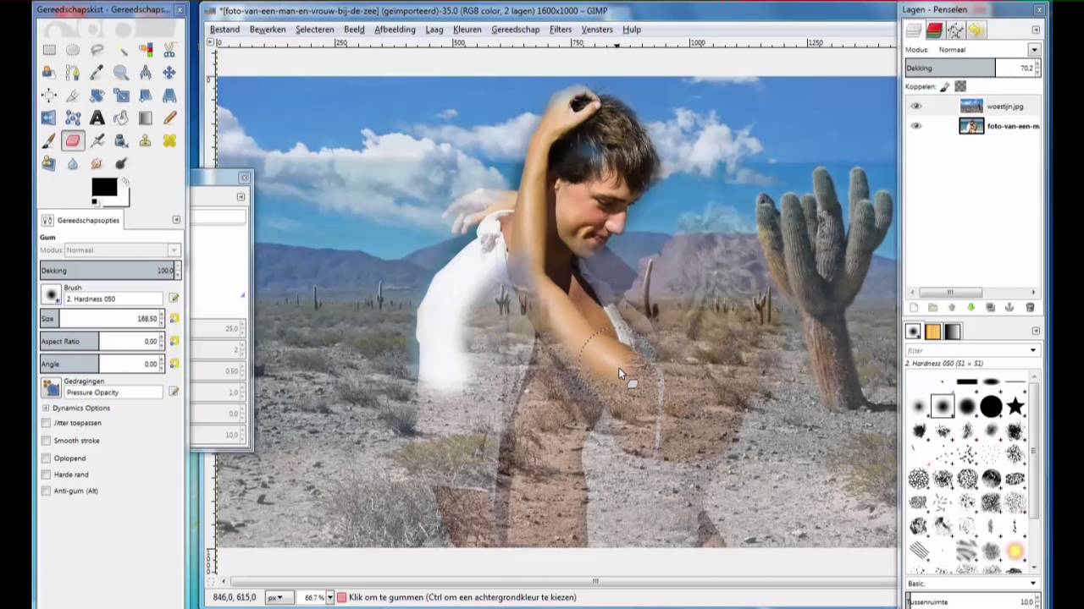Open the brushes panel configuration menu arrow

[1035, 332]
